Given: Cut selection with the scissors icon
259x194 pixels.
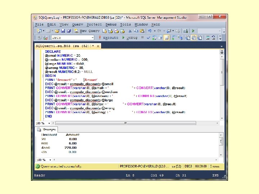Looking at the screenshot, I should point(130,31).
